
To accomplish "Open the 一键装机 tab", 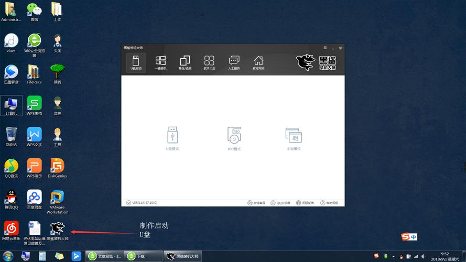I will click(160, 63).
